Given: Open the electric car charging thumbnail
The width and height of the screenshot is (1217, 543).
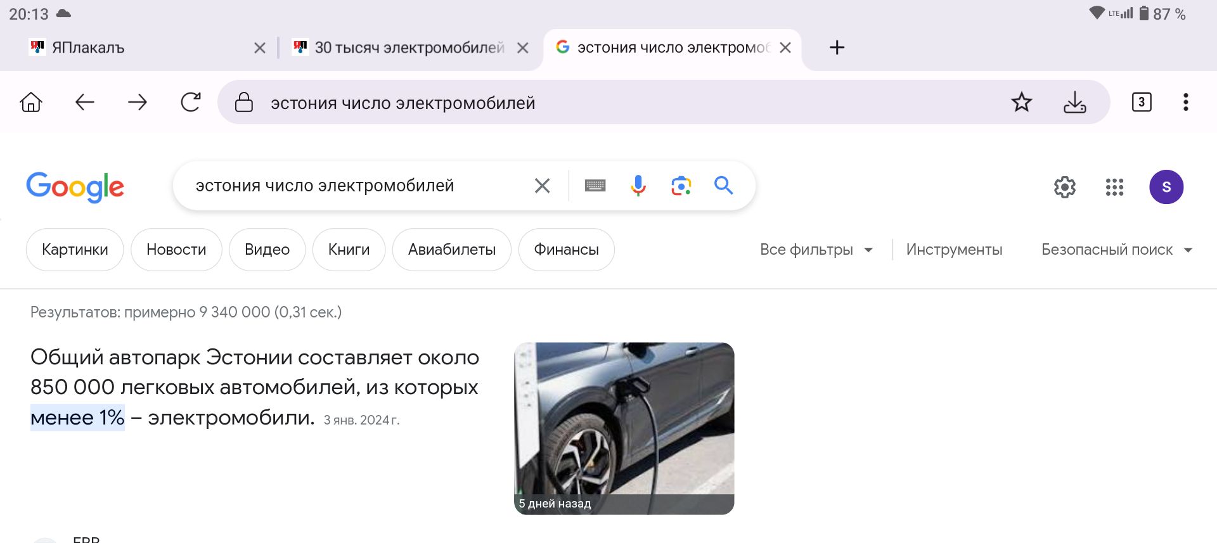Looking at the screenshot, I should click(624, 428).
